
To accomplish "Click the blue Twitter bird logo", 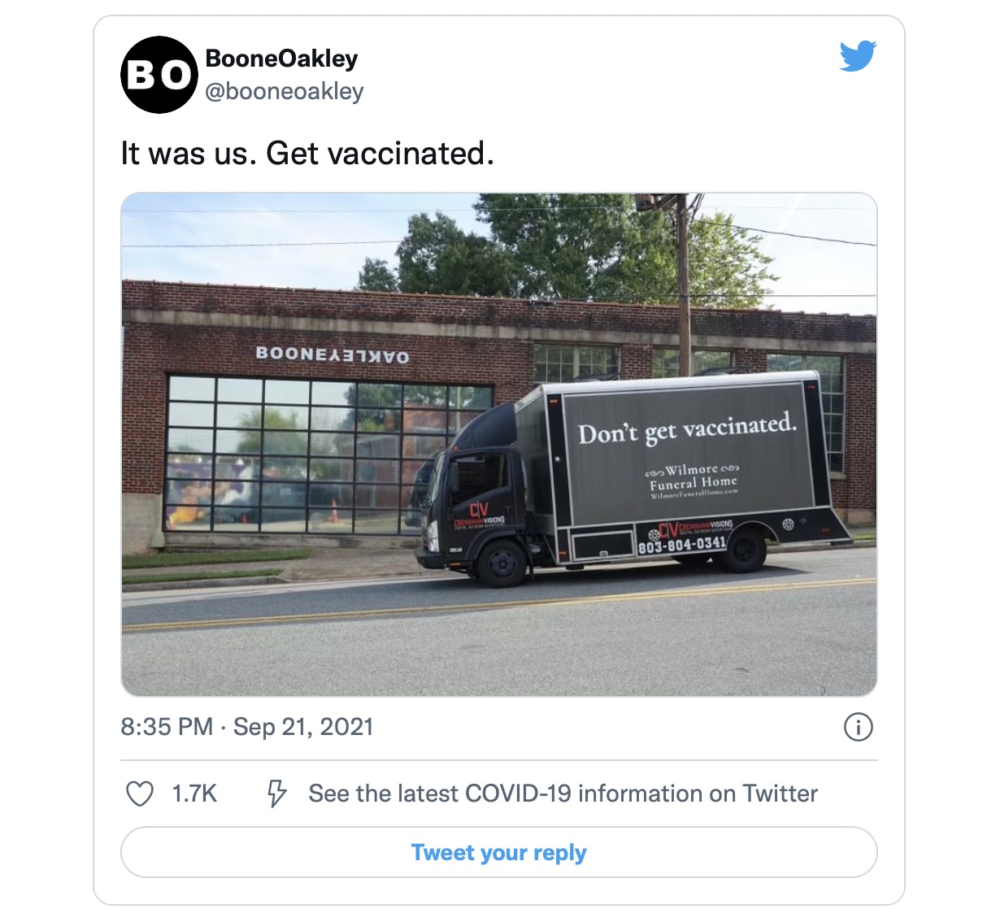I will point(858,56).
